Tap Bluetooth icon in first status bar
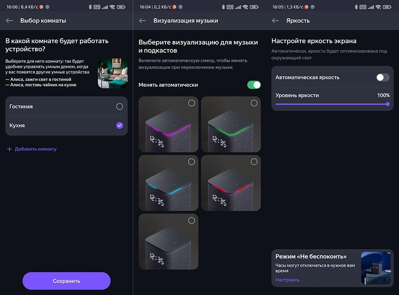Image resolution: width=399 pixels, height=295 pixels. pos(91,7)
